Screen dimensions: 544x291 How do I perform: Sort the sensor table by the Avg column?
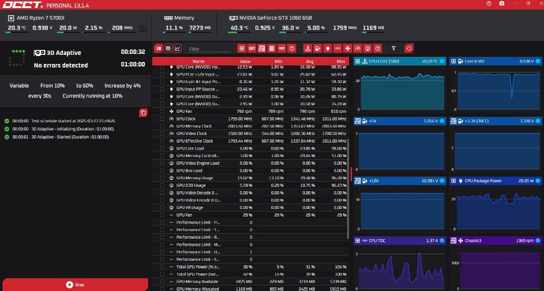[310, 61]
